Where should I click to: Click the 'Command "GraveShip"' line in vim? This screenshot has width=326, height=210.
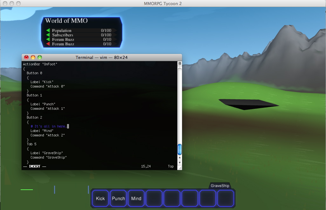coord(48,157)
